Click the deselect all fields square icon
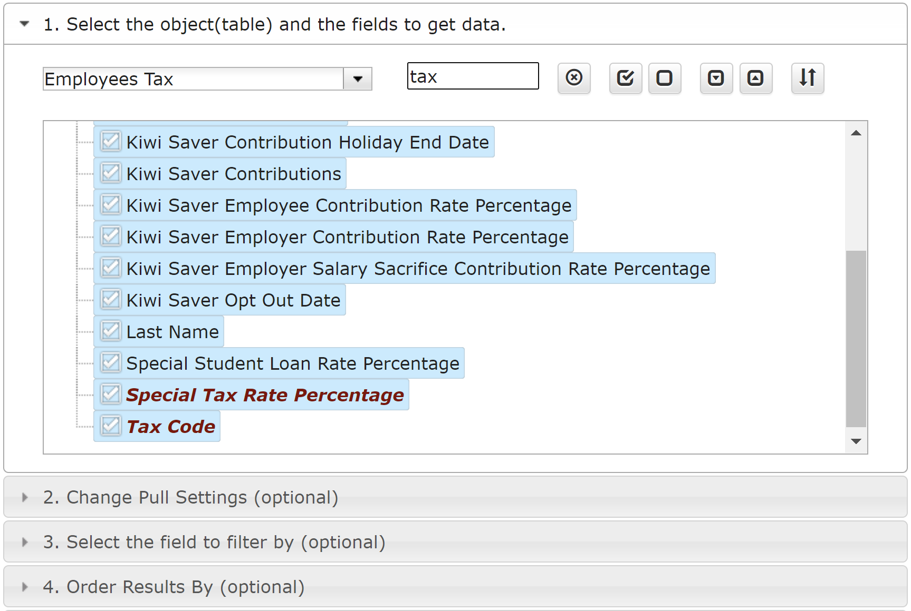This screenshot has height=611, width=911. pyautogui.click(x=664, y=78)
